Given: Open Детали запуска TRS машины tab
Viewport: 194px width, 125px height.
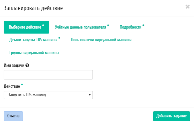Looking at the screenshot, I should (x=35, y=40).
